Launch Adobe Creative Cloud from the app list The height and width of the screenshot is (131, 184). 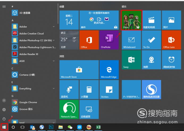(34, 34)
